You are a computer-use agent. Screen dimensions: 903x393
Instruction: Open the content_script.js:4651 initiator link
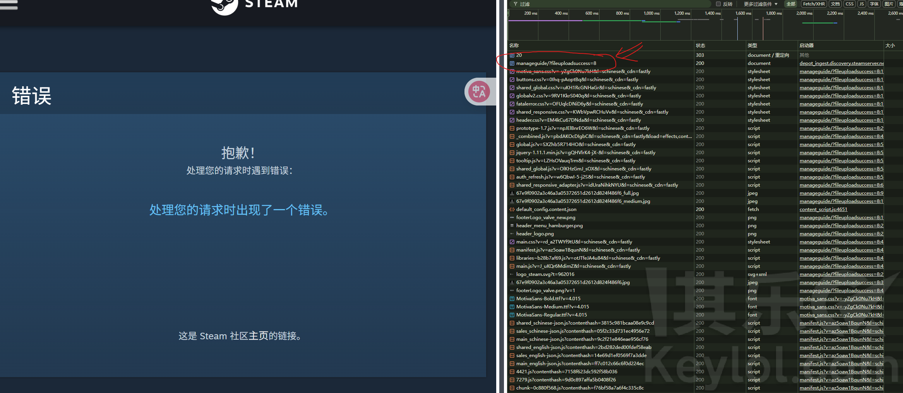coord(823,209)
